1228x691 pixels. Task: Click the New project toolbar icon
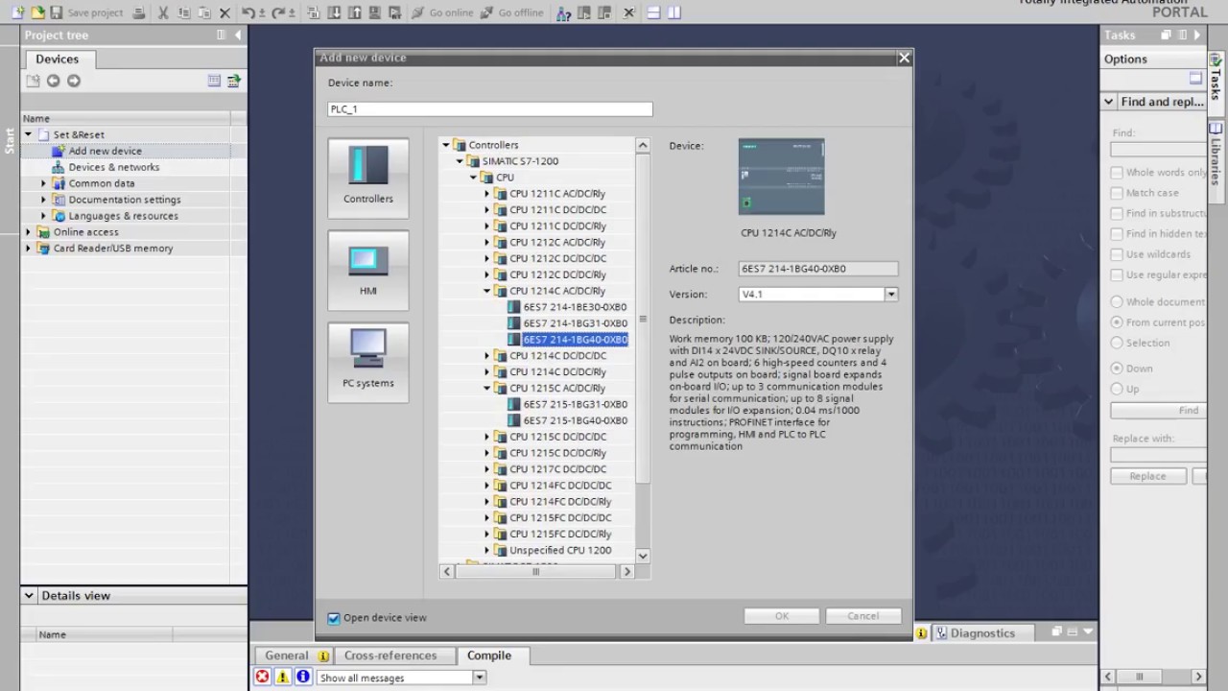(19, 12)
